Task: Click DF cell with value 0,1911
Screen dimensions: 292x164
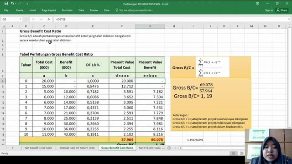Action: (93, 134)
